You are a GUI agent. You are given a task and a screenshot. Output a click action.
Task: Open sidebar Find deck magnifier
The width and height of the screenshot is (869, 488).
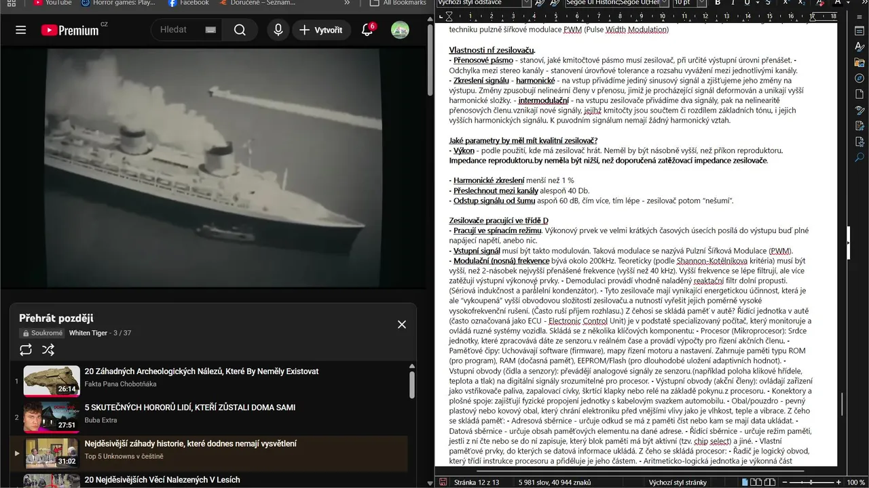(859, 157)
